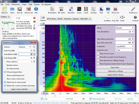Open the Levels tool

pyautogui.click(x=86, y=9)
